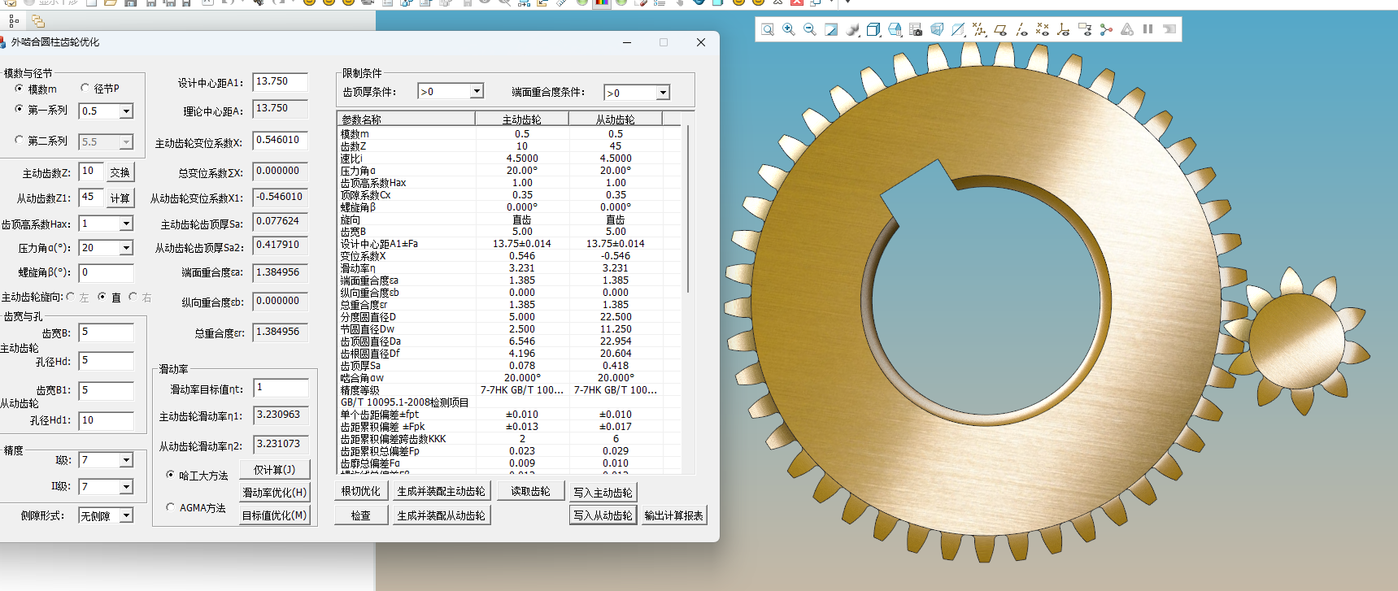Screen dimensions: 1398x591
Task: Select the 模数m radio button
Action: [x=20, y=89]
